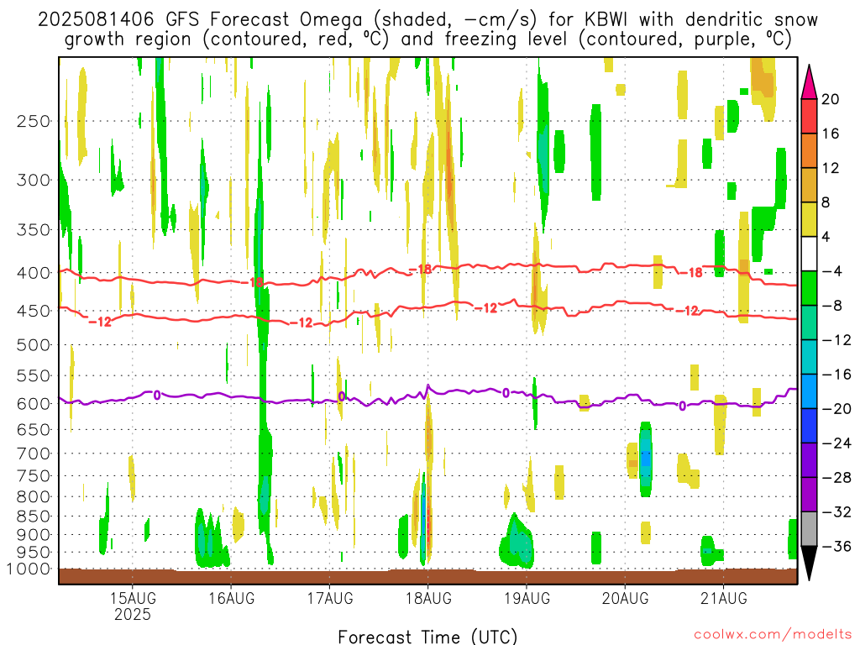Pick the violet colorbar swatch (-28 to -32)
Screen dimensions: 860x645
(x=809, y=495)
